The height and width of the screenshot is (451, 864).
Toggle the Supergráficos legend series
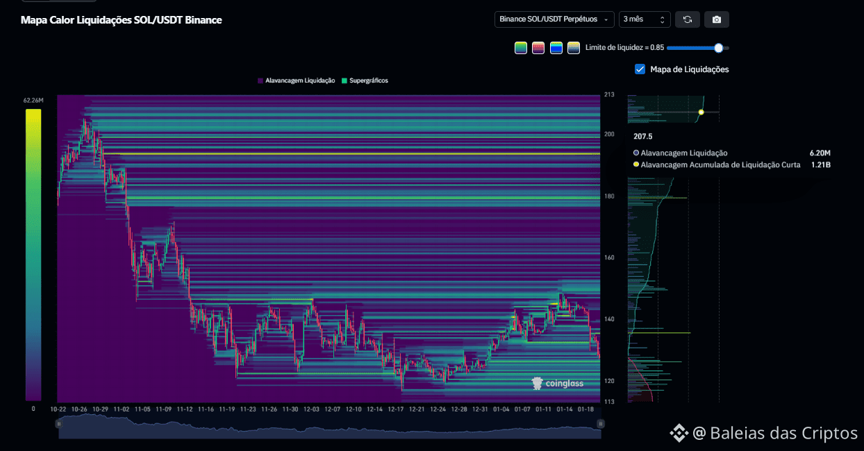[x=365, y=80]
